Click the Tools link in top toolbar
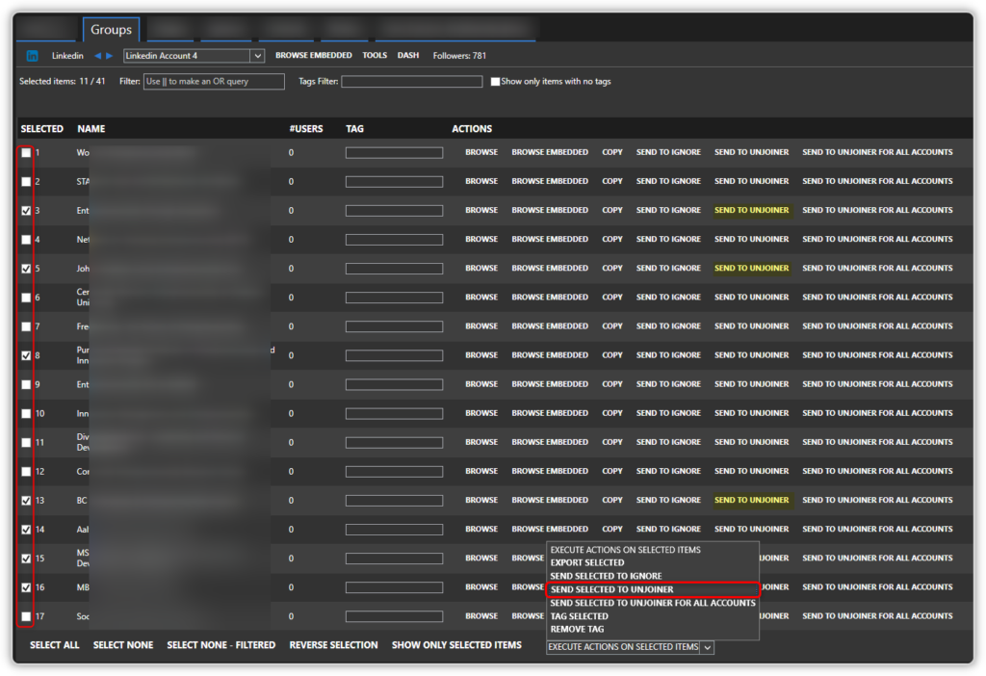 click(375, 56)
